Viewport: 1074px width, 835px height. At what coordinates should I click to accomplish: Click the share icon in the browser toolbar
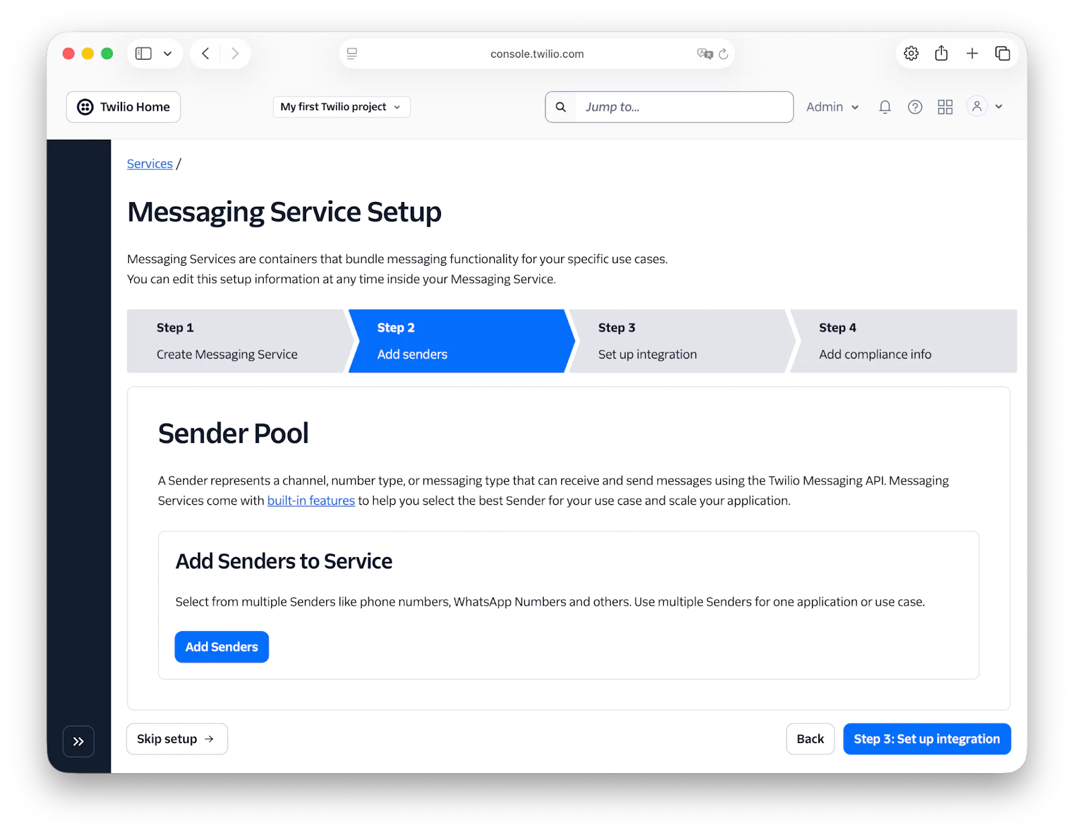(x=941, y=53)
